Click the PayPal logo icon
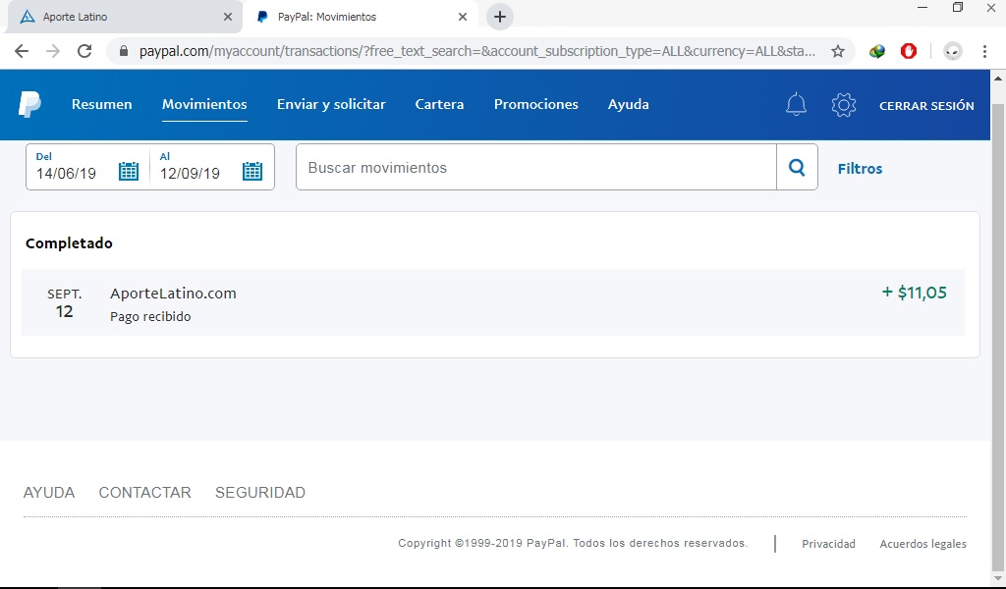The image size is (1006, 589). click(x=29, y=104)
